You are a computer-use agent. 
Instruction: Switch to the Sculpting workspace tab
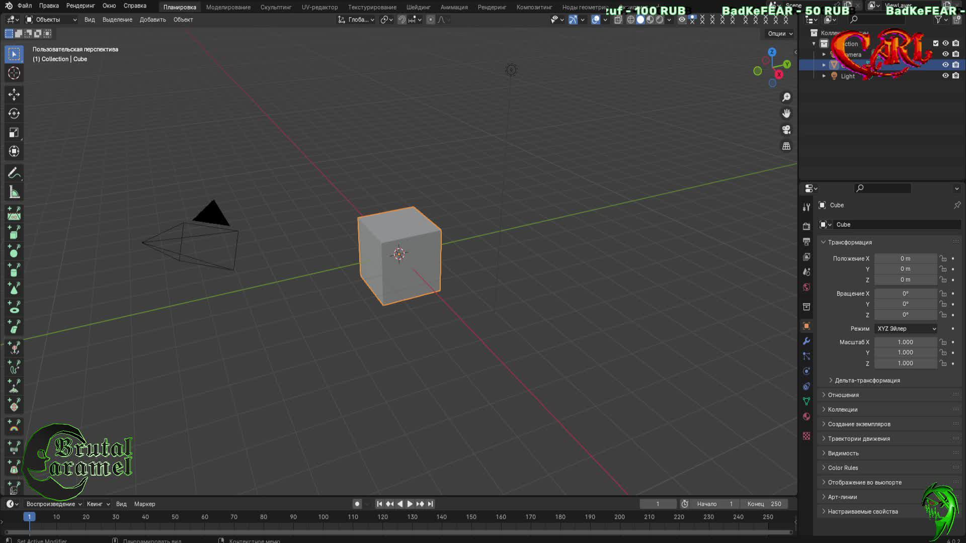point(276,7)
